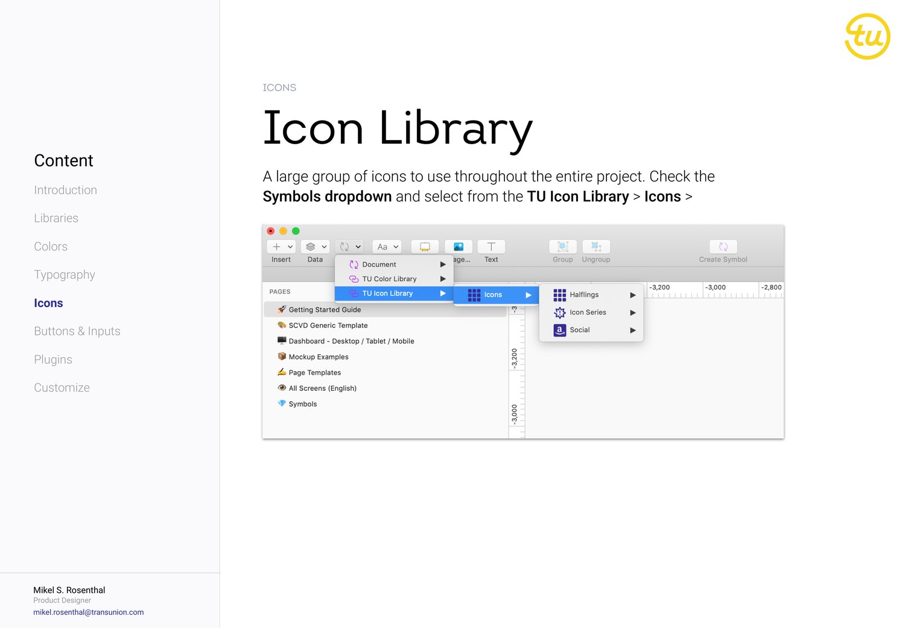Expand the Insert dropdown arrow

[290, 247]
